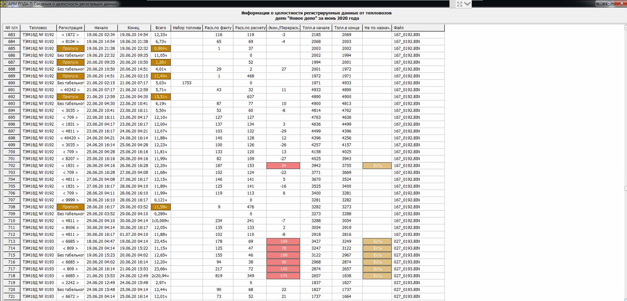627x301 pixels.
Task: Click the Набор топлива column header
Action: point(187,28)
